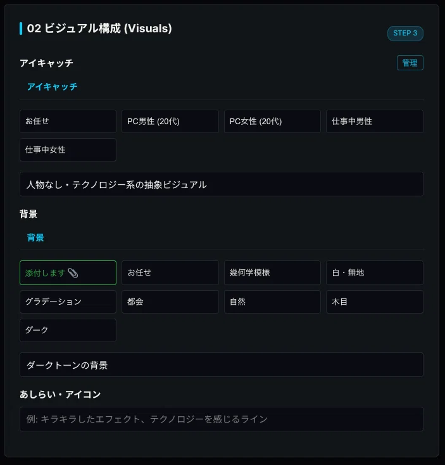The width and height of the screenshot is (445, 465).
Task: Select お任せ background option
Action: (x=170, y=273)
